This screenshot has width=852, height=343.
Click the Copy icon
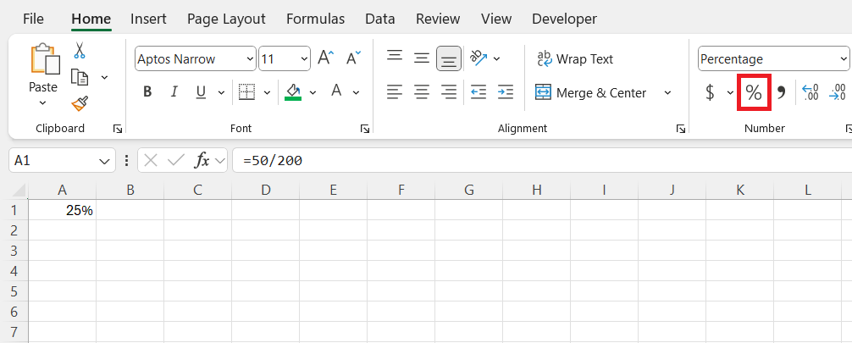pyautogui.click(x=80, y=77)
